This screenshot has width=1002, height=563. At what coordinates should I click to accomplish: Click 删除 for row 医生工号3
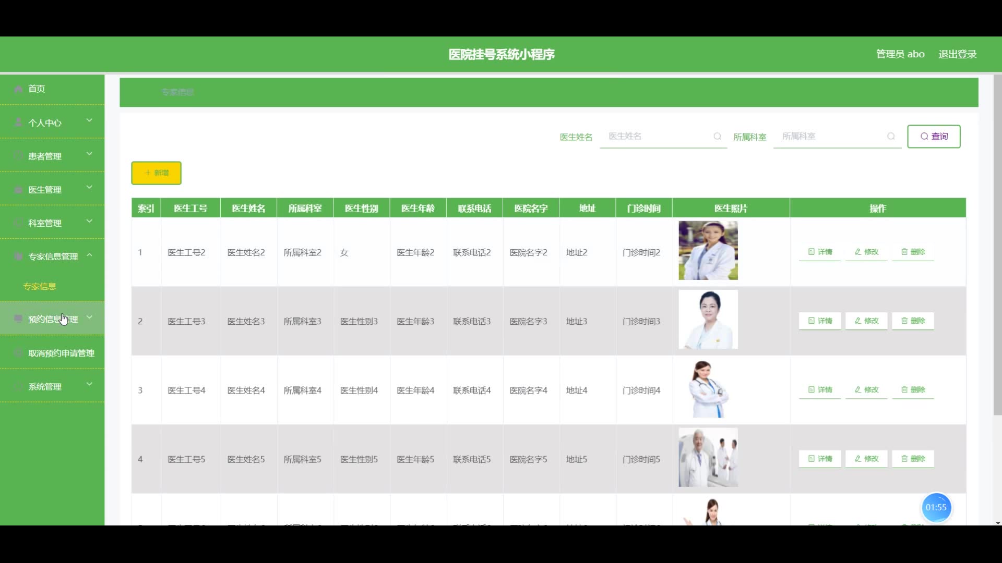click(913, 321)
